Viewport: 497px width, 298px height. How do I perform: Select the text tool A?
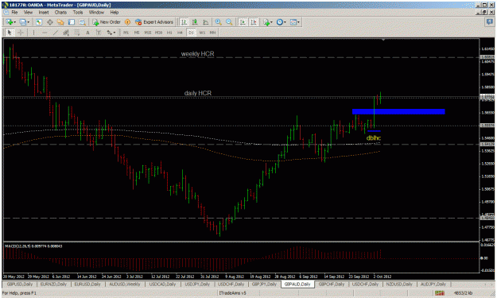click(x=87, y=33)
